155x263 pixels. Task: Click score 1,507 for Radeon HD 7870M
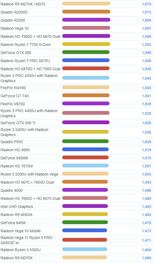pyautogui.click(x=146, y=166)
